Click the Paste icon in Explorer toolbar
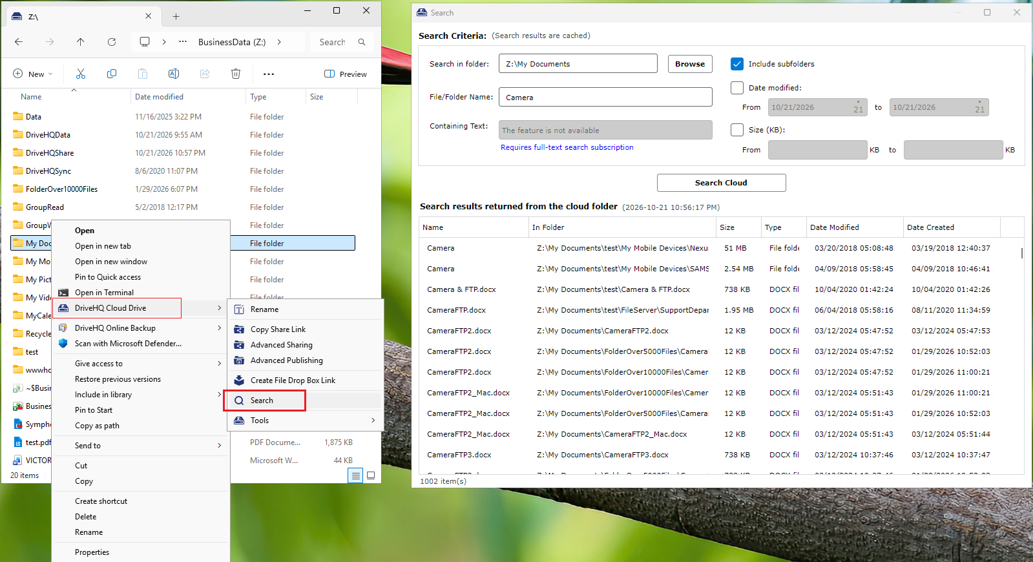This screenshot has height=562, width=1033. 143,74
